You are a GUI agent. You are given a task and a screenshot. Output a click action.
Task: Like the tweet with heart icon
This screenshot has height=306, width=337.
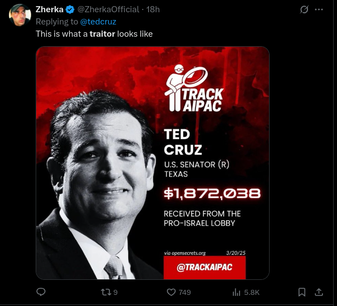coord(172,292)
